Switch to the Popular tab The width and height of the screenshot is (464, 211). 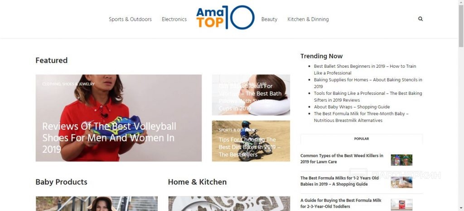(x=361, y=139)
